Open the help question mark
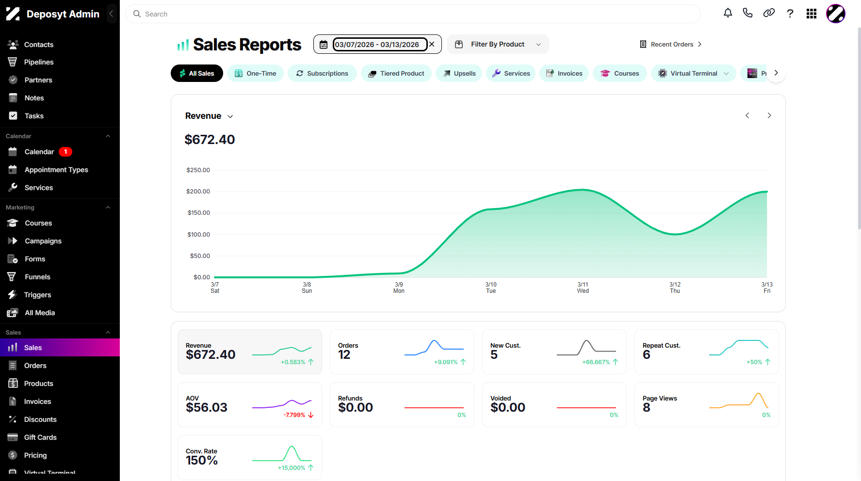The width and height of the screenshot is (861, 481). point(790,14)
